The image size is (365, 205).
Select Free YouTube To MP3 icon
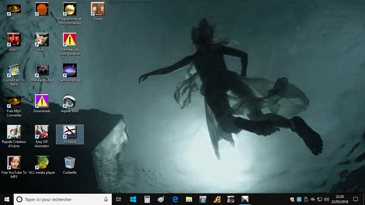(14, 167)
